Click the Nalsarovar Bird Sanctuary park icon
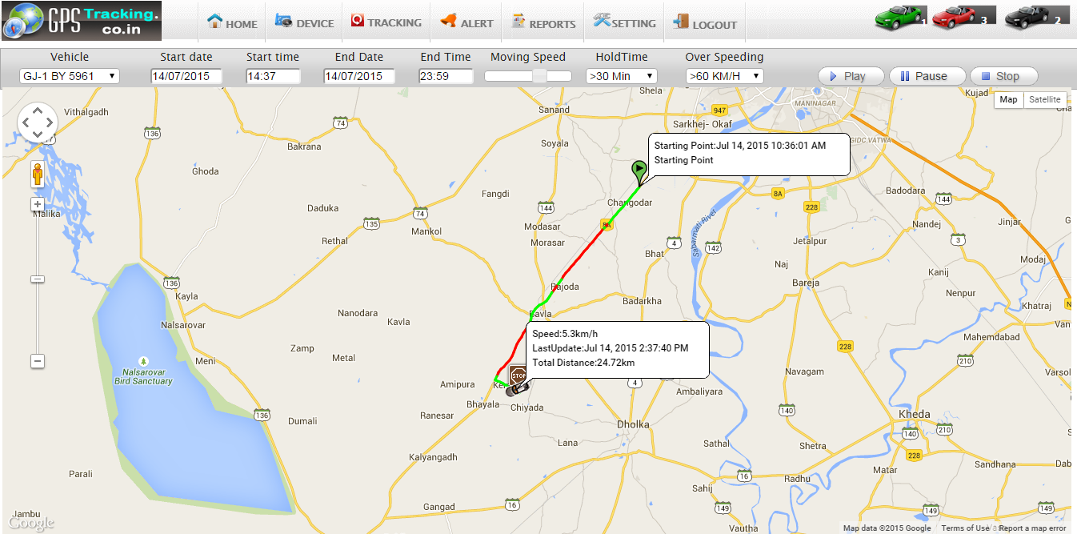The width and height of the screenshot is (1077, 534). (143, 360)
